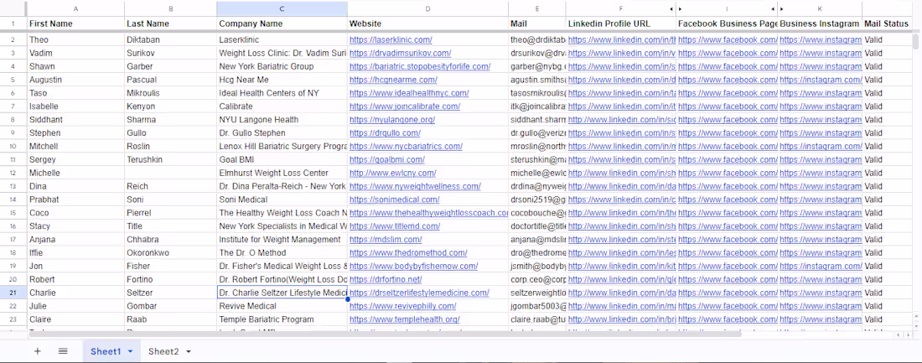Select the 'Okoronkwo' cell

point(170,252)
